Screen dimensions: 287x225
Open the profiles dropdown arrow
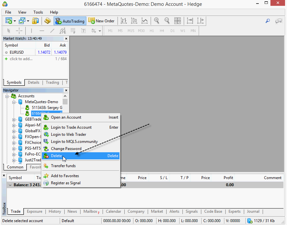point(28,21)
